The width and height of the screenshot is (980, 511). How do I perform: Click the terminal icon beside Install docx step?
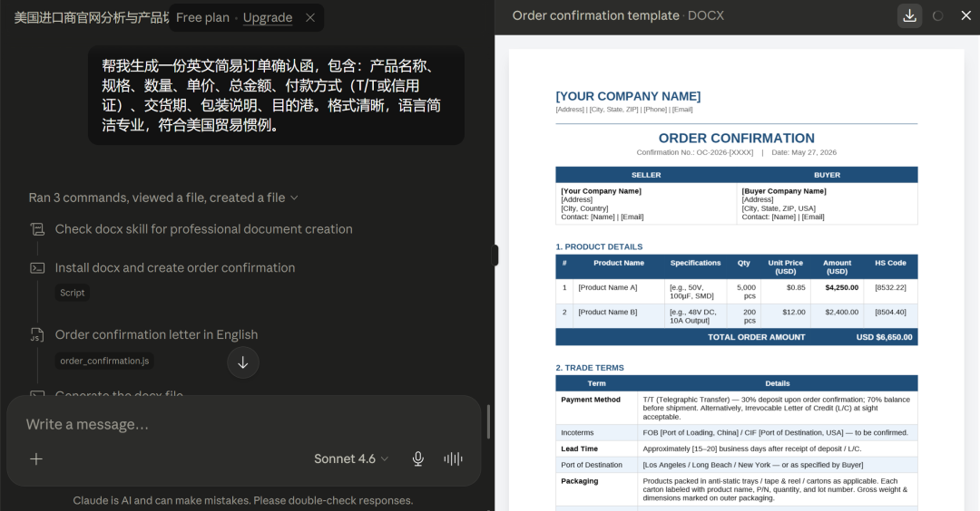point(37,267)
